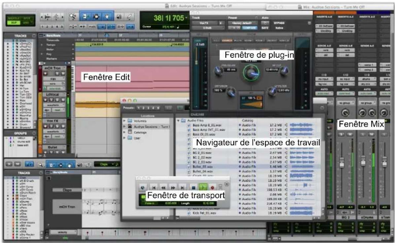Click the Markers ruler label
Image resolution: width=395 pixels, height=243 pixels.
coord(52,59)
